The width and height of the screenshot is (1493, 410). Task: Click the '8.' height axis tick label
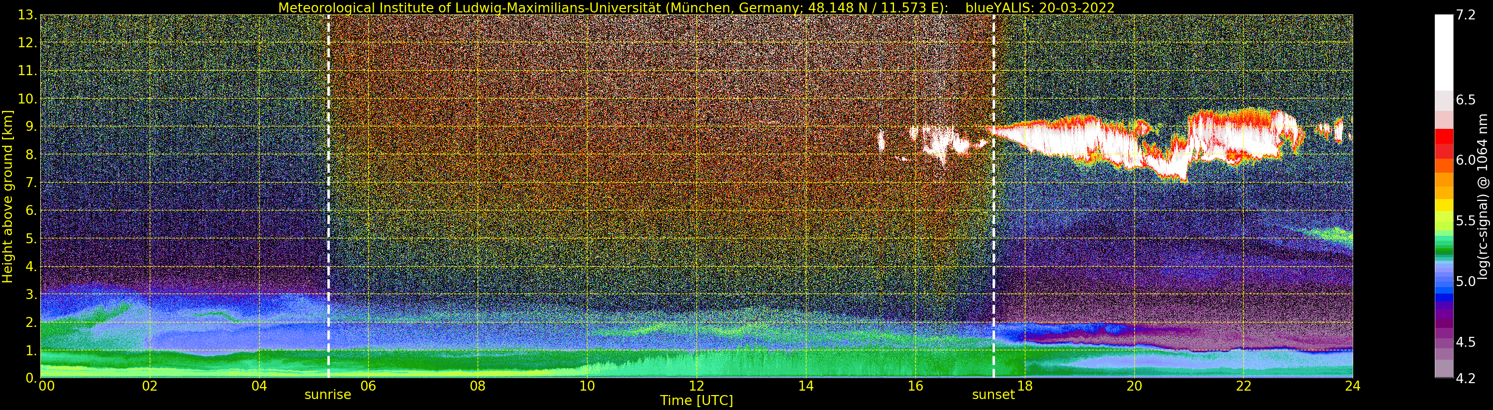(x=31, y=155)
